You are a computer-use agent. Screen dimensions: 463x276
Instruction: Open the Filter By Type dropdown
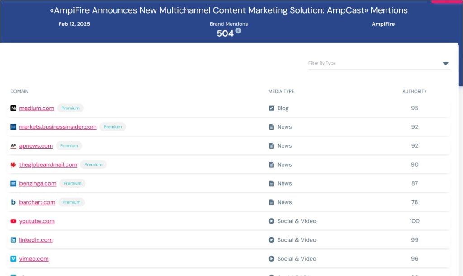[379, 63]
